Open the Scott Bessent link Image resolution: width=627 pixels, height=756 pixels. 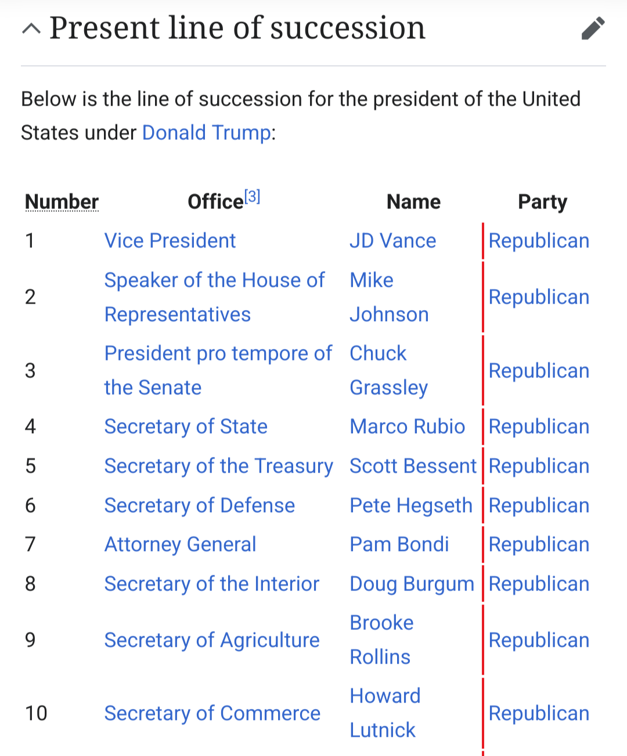coord(413,466)
